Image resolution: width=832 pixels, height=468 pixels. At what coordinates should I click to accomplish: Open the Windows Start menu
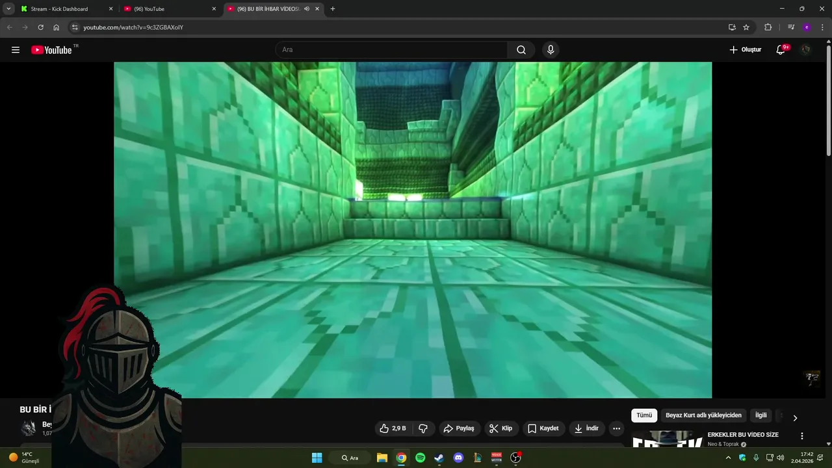pos(317,458)
